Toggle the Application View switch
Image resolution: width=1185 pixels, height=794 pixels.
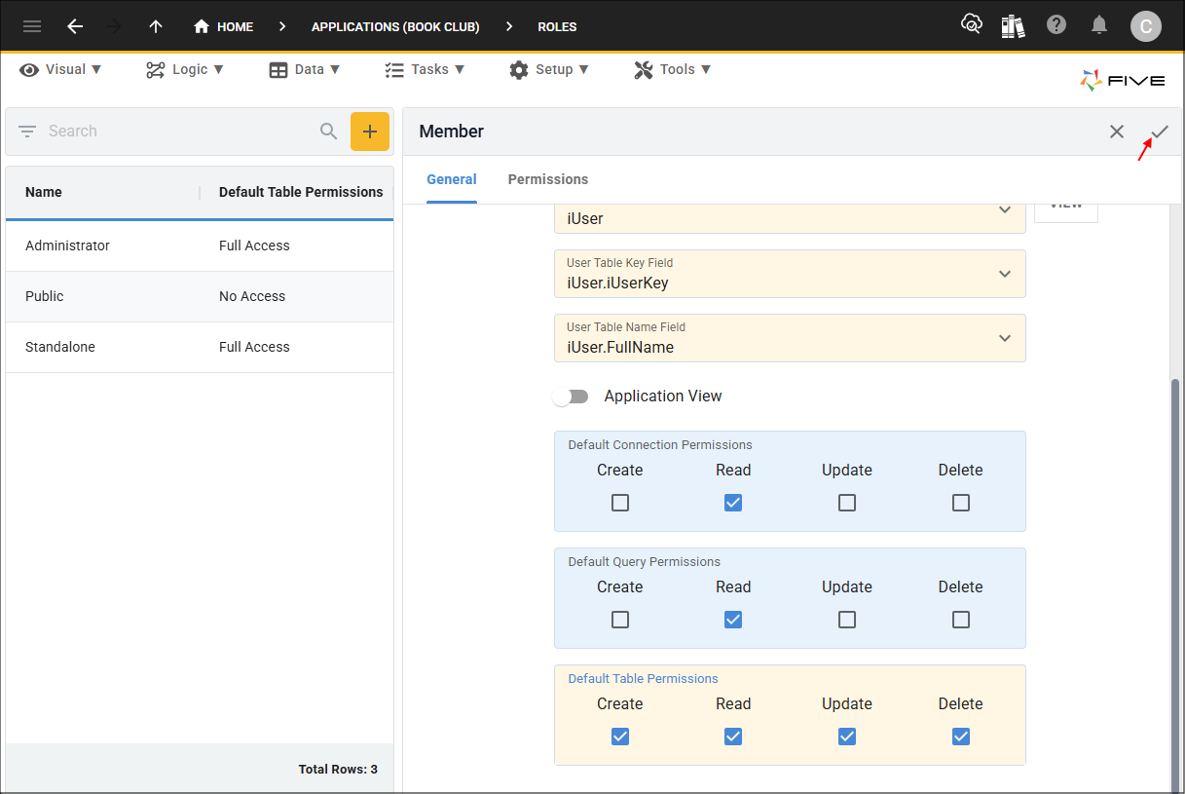[573, 397]
